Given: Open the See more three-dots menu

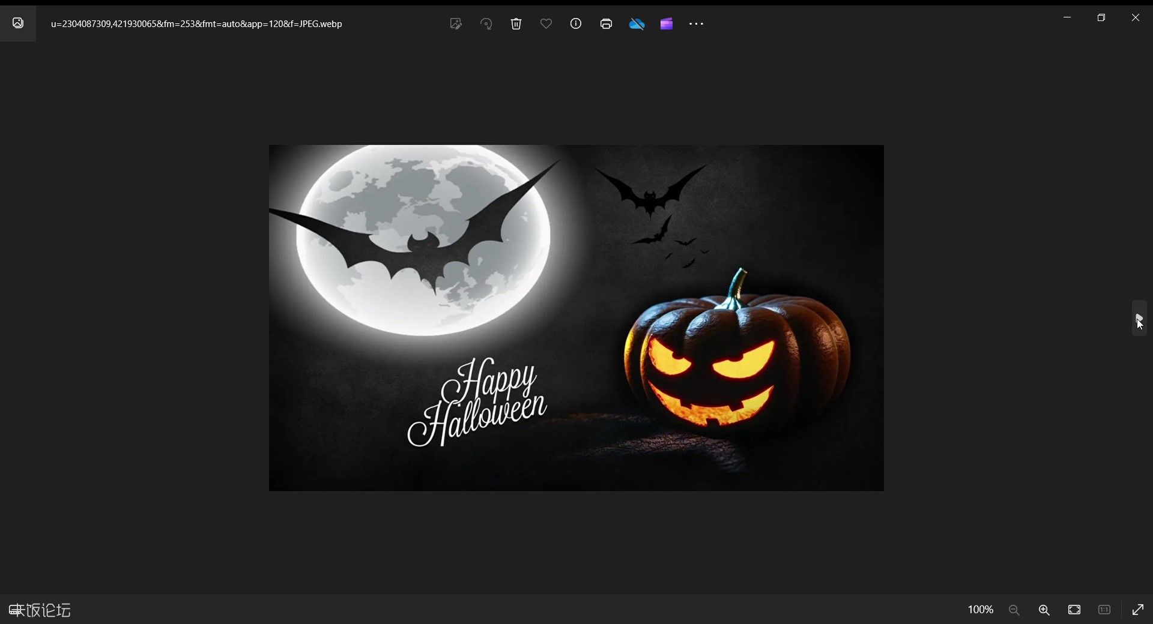Looking at the screenshot, I should 697,24.
